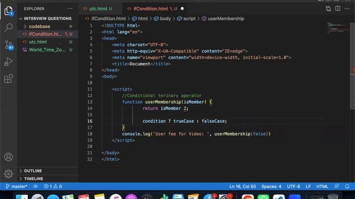Open the Extensions view
The image size is (355, 199).
(8, 78)
